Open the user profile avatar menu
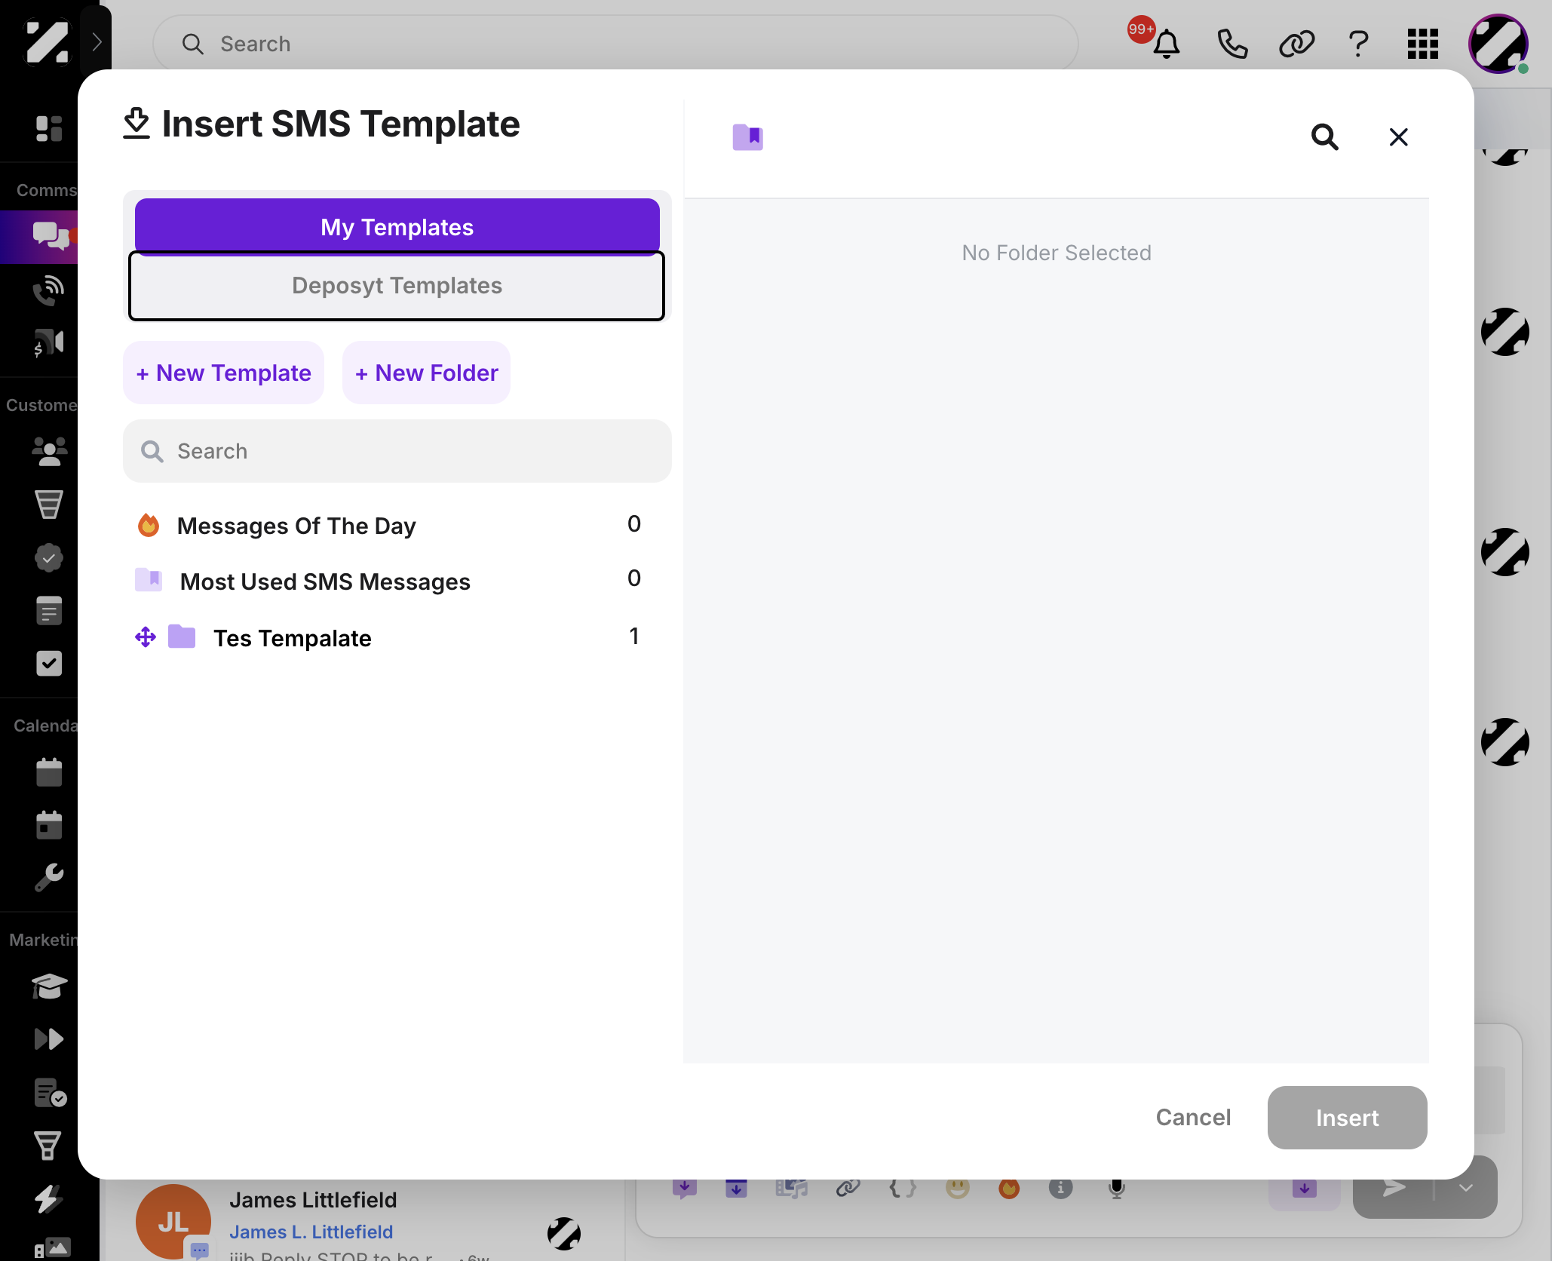Screen dimensions: 1552x1261 1498,44
